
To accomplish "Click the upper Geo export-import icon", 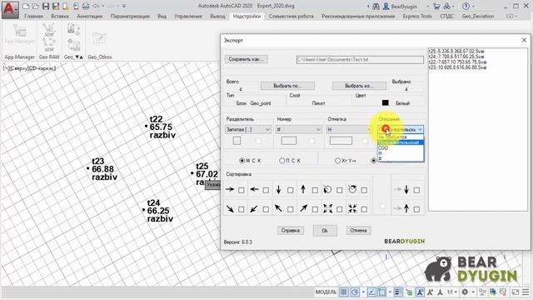I will [x=74, y=30].
